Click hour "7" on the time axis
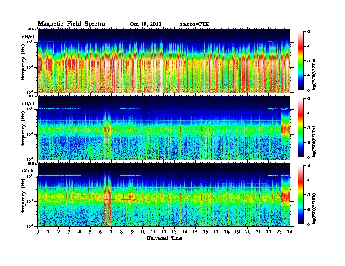Viewport: 345px width, 266px height. (112, 232)
